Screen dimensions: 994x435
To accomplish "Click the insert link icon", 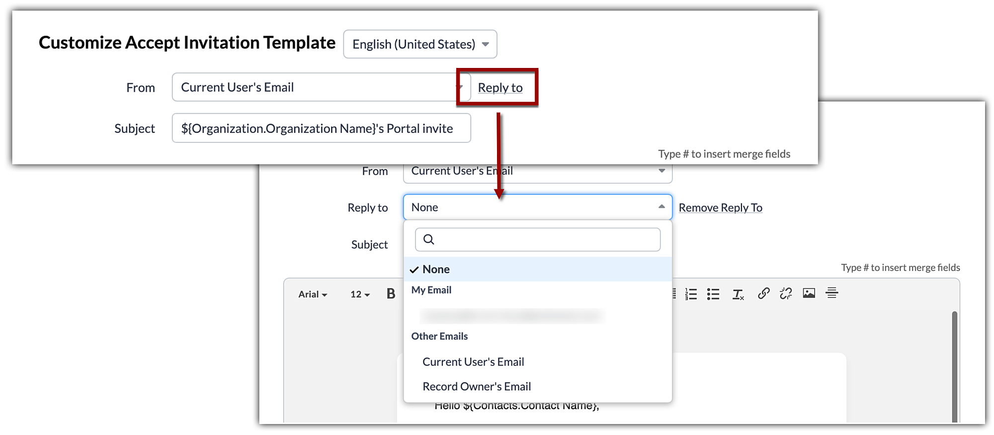I will [763, 294].
